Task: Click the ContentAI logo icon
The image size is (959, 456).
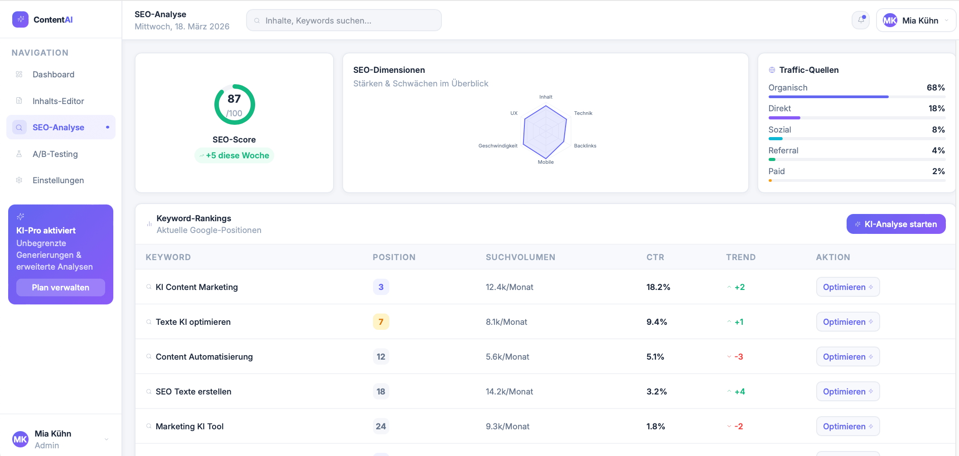Action: tap(20, 19)
